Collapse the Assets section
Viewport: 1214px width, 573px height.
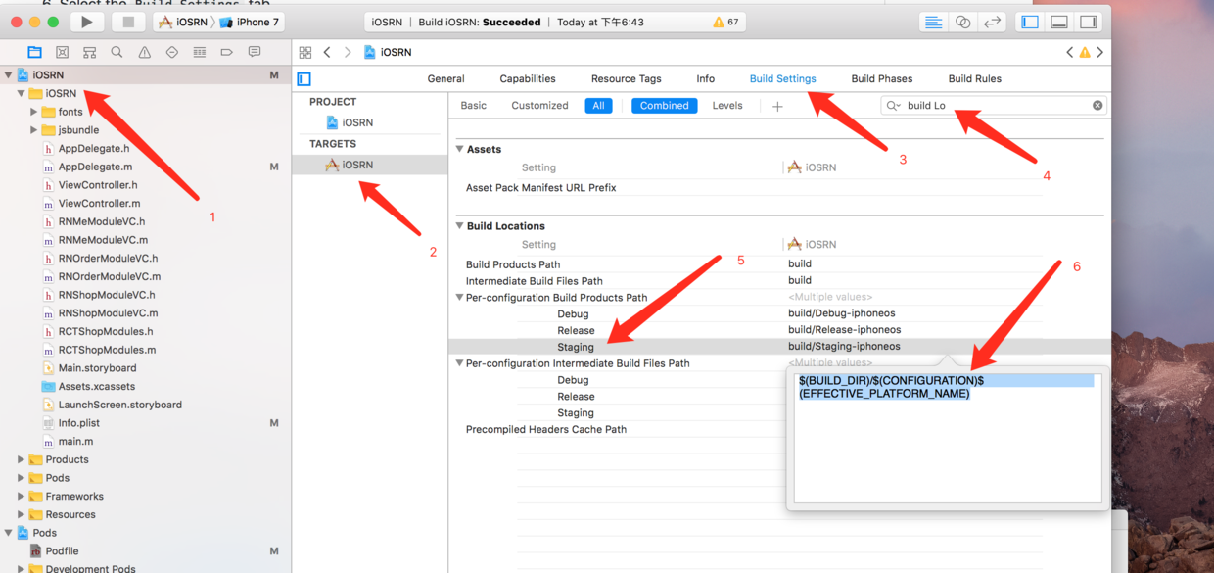tap(460, 150)
